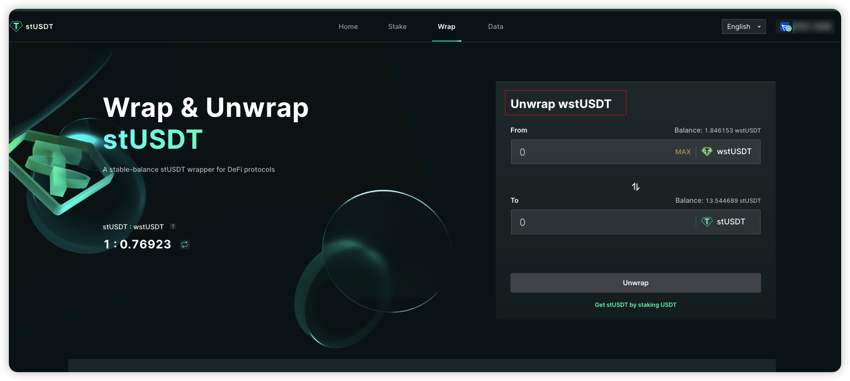Screen dimensions: 850x381
Task: Refresh the stUSDT:wstUSDT exchange rate
Action: coord(185,245)
